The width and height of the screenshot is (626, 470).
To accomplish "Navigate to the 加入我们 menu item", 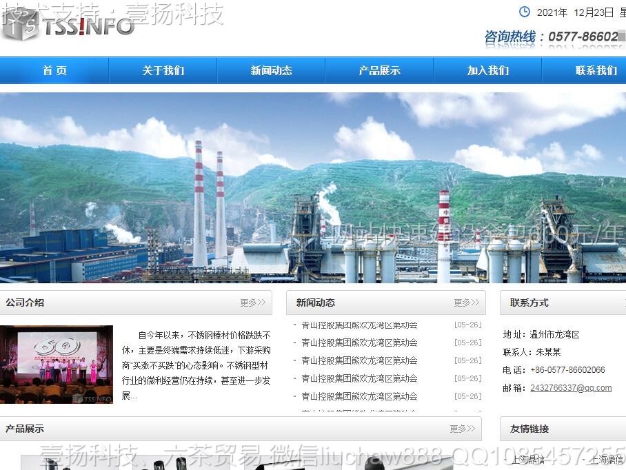I will click(x=487, y=70).
